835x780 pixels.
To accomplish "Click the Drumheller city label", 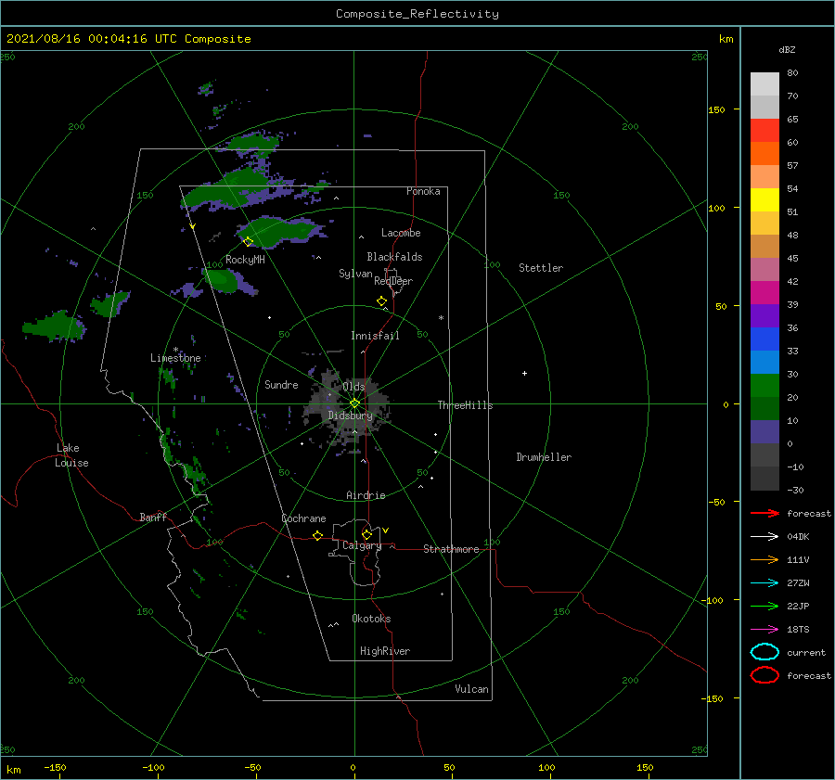I will (544, 457).
